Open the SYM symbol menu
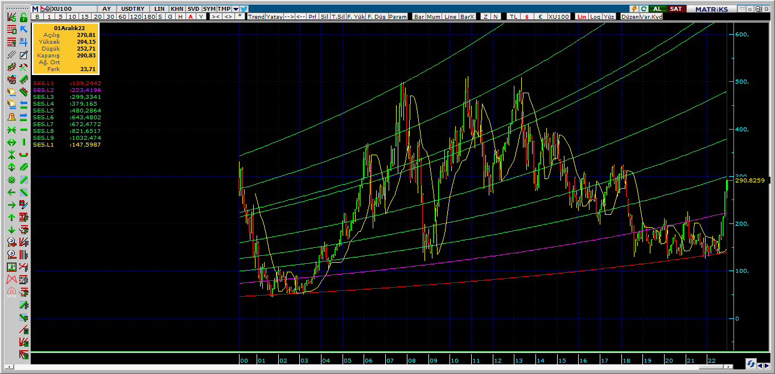 pyautogui.click(x=209, y=9)
